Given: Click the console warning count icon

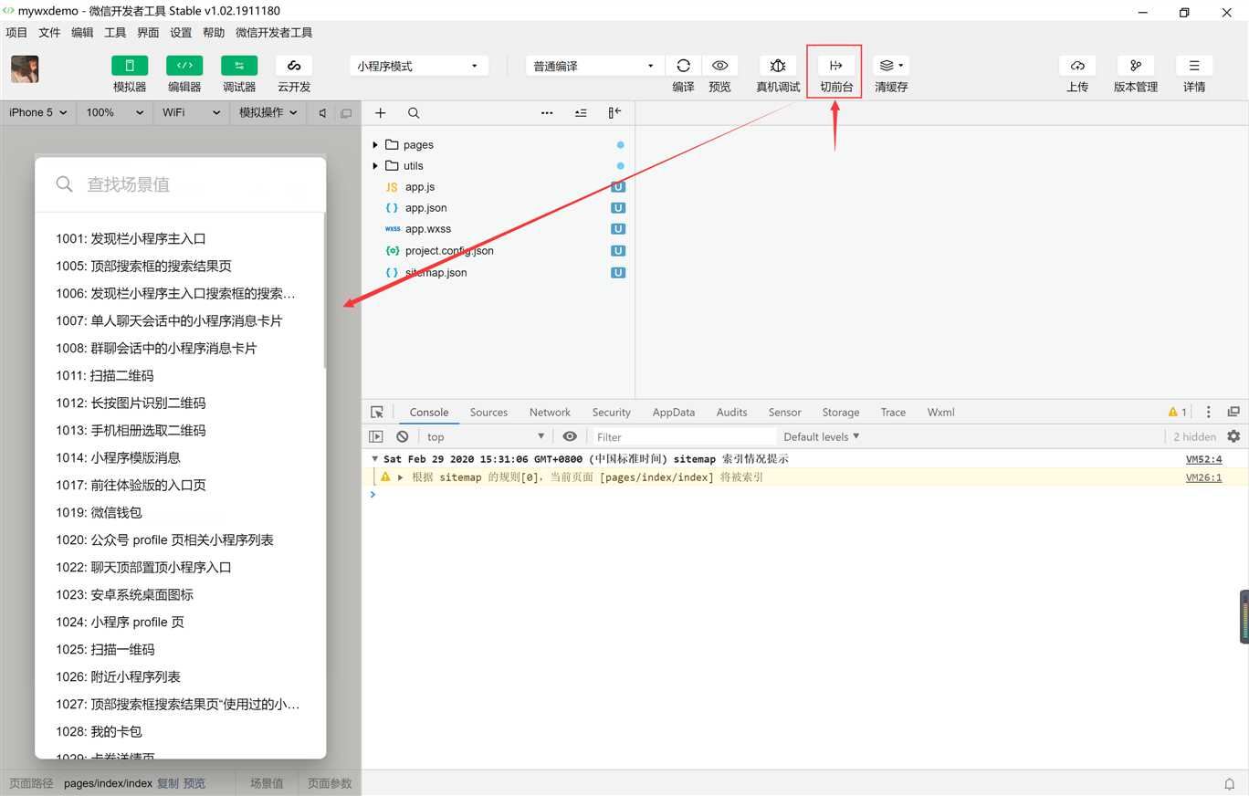Looking at the screenshot, I should pyautogui.click(x=1178, y=413).
